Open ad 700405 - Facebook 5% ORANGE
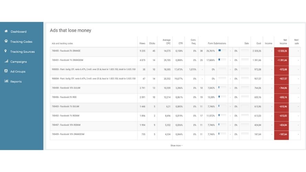 click(x=66, y=51)
